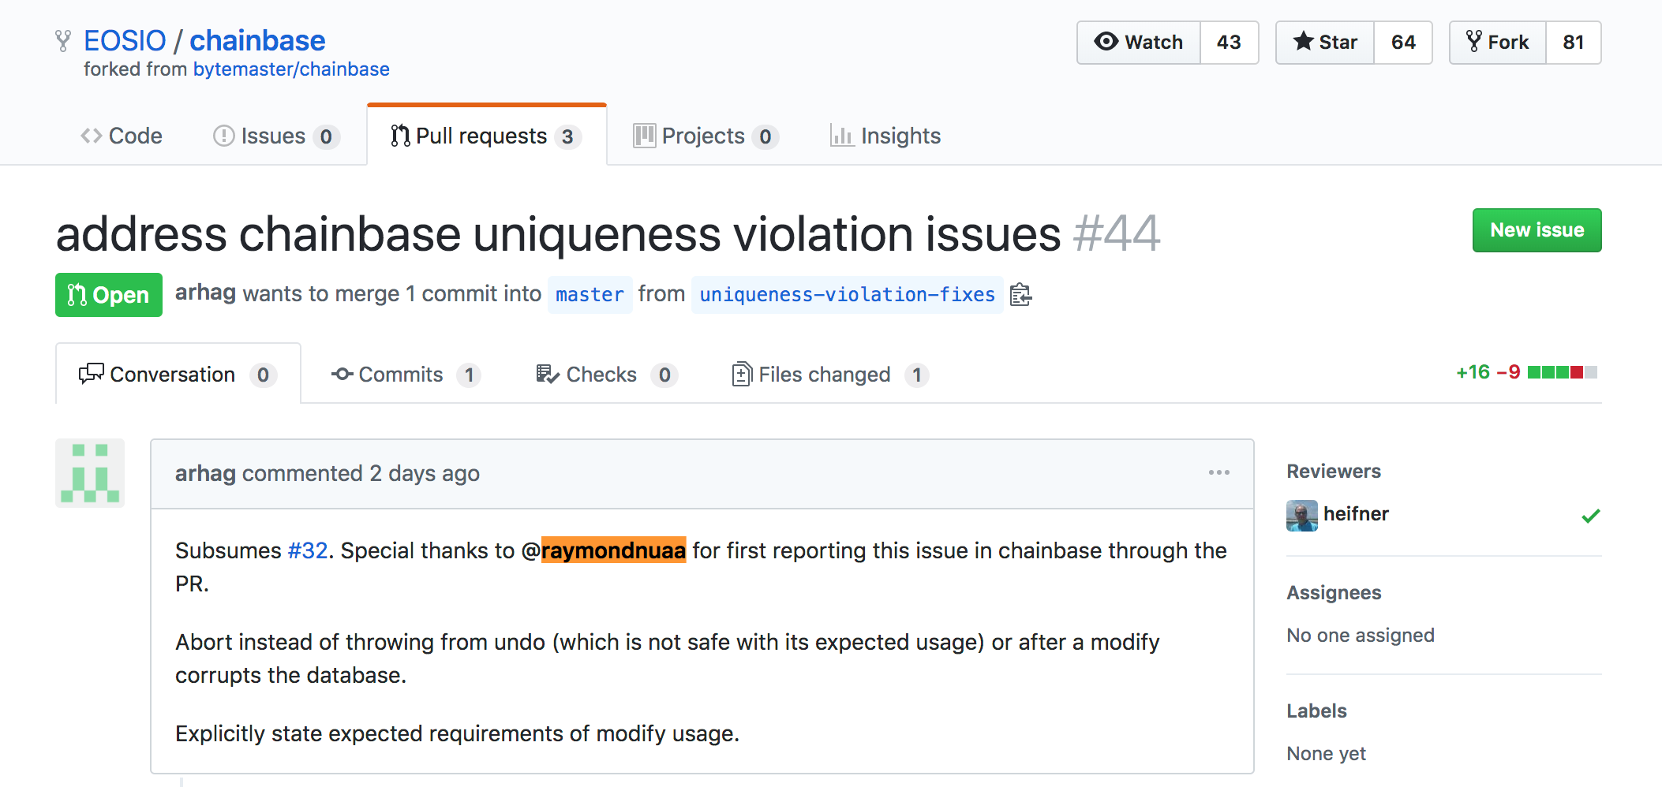The width and height of the screenshot is (1662, 787).
Task: Open the Code tab
Action: (x=122, y=136)
